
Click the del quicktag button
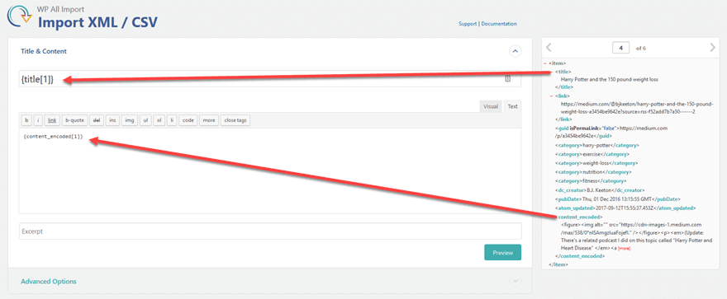(97, 120)
